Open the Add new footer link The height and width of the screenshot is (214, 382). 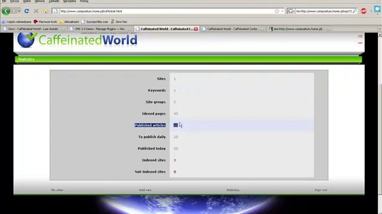[x=145, y=190]
